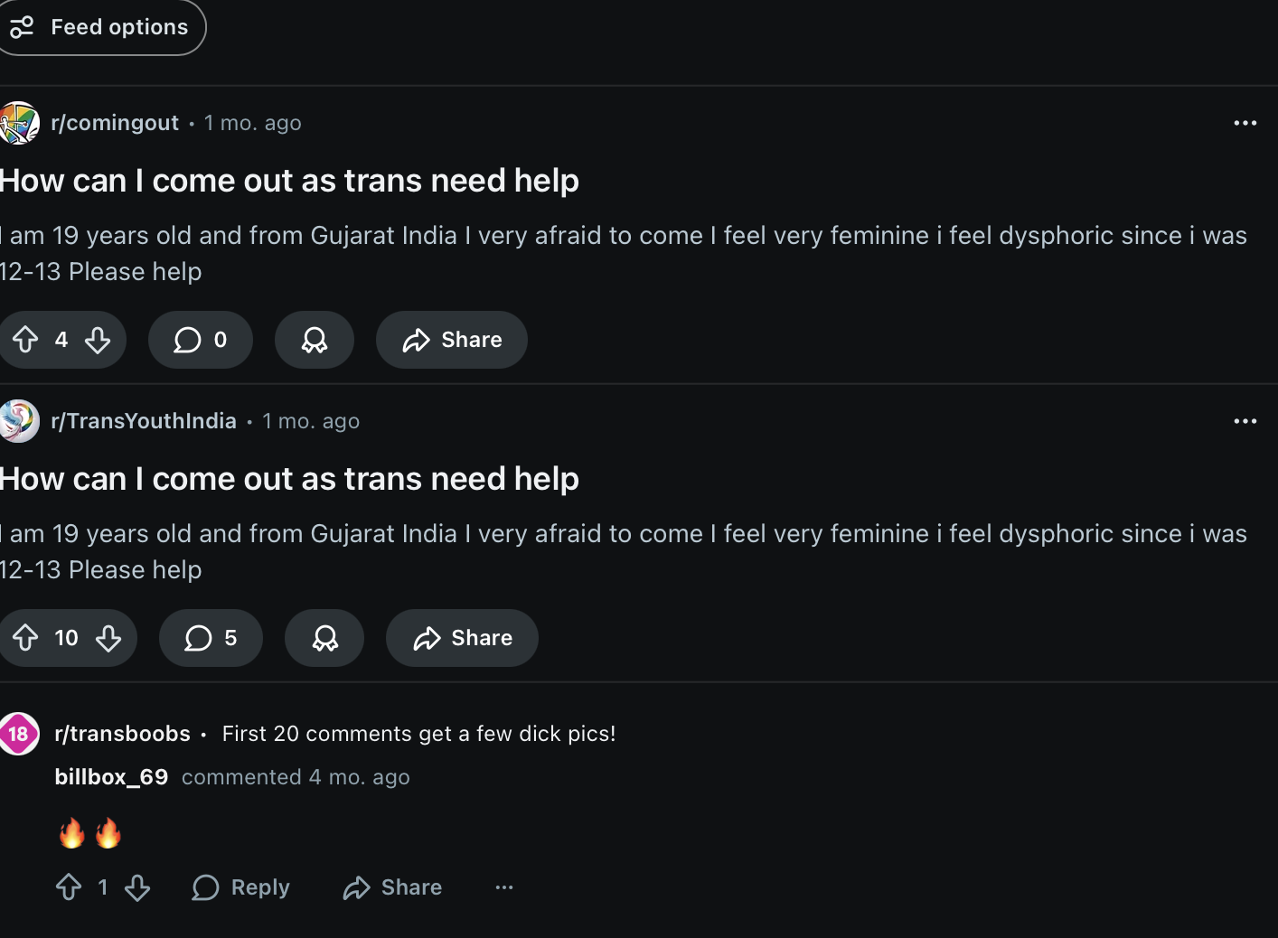Open the r/comingout post overflow menu
The height and width of the screenshot is (938, 1278).
click(x=1245, y=123)
